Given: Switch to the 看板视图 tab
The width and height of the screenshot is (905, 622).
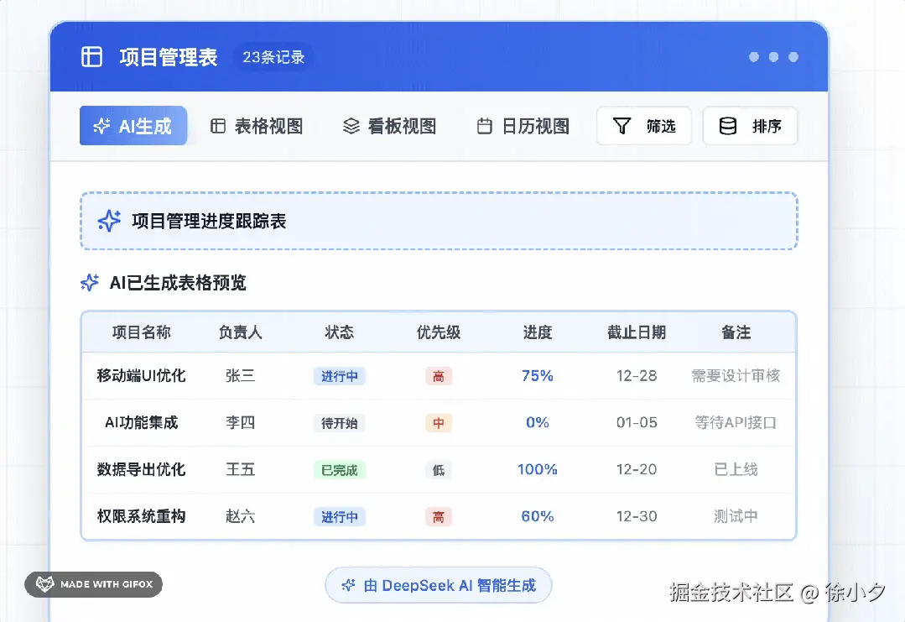Looking at the screenshot, I should pos(390,126).
